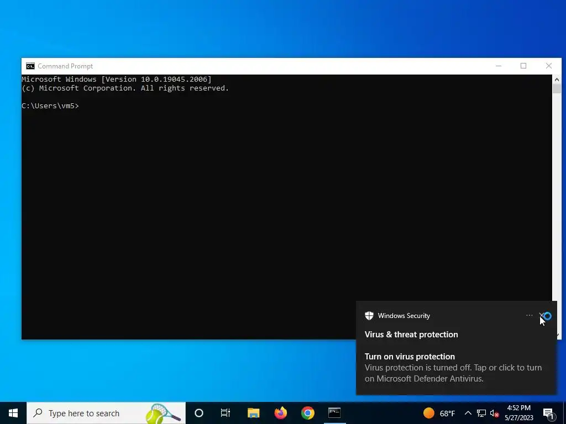Click the Type here to search box

pos(106,413)
